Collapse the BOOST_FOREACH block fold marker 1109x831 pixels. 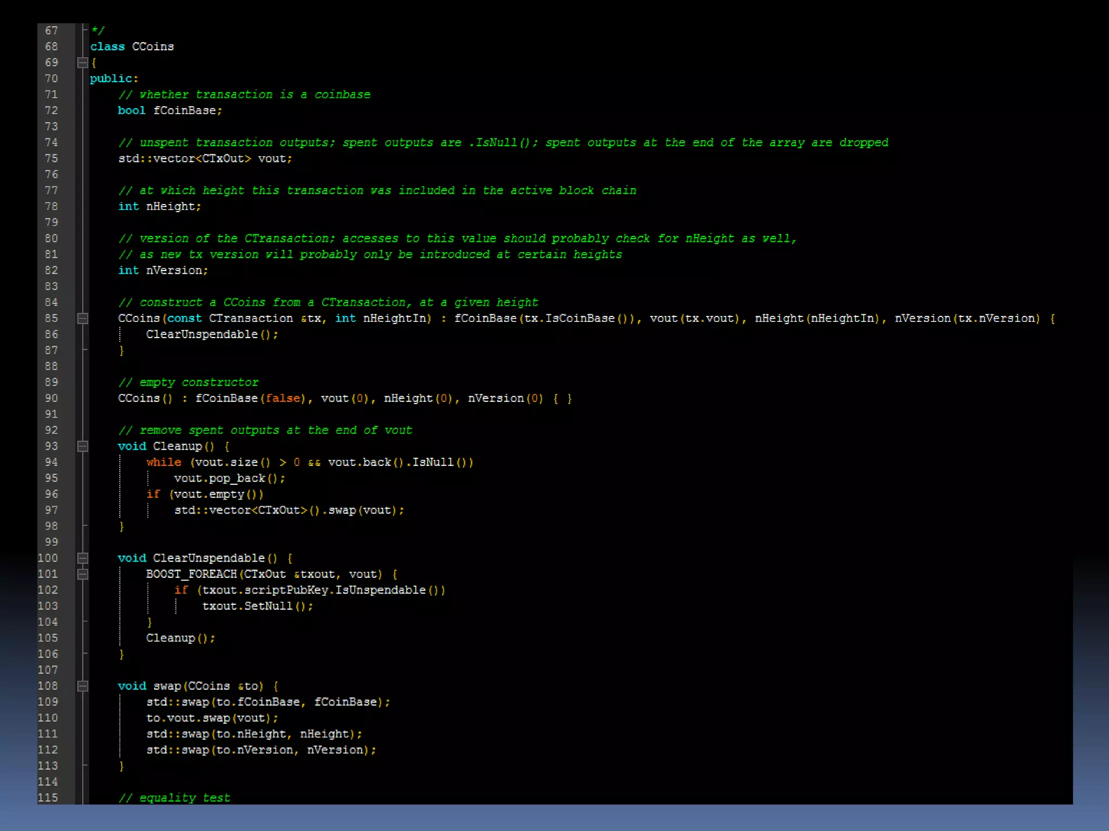(82, 574)
